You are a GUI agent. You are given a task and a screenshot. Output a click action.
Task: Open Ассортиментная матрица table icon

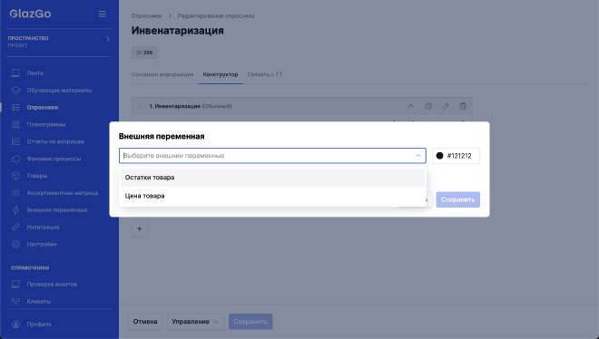15,192
